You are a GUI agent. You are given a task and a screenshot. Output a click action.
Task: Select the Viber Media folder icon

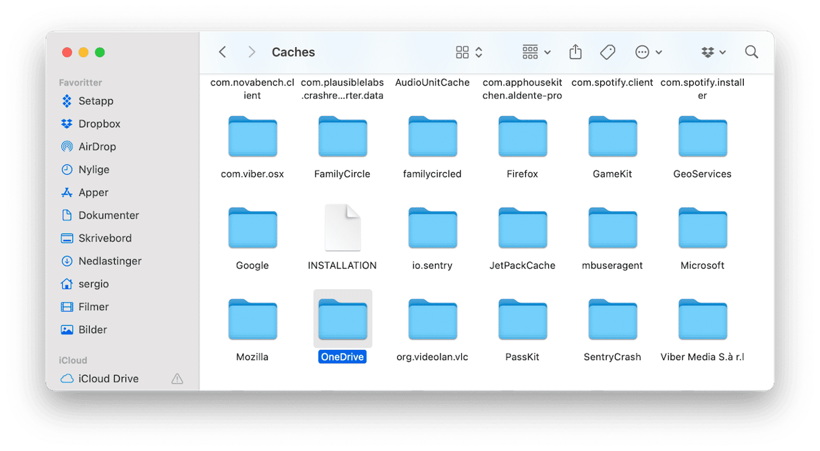point(703,320)
